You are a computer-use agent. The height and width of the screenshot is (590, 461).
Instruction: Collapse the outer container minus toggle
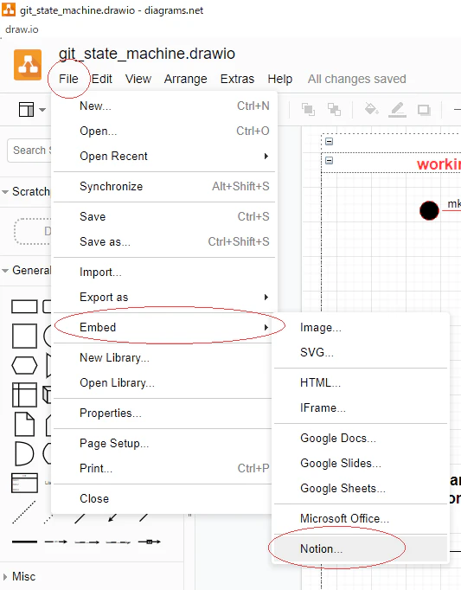[329, 142]
